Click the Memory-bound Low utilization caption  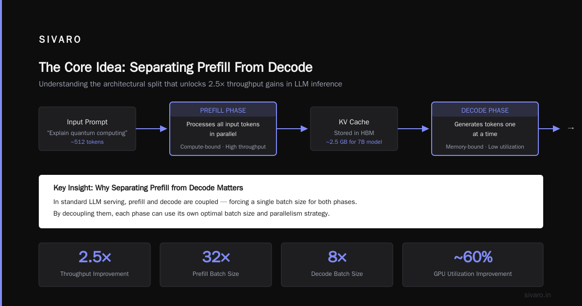(485, 147)
